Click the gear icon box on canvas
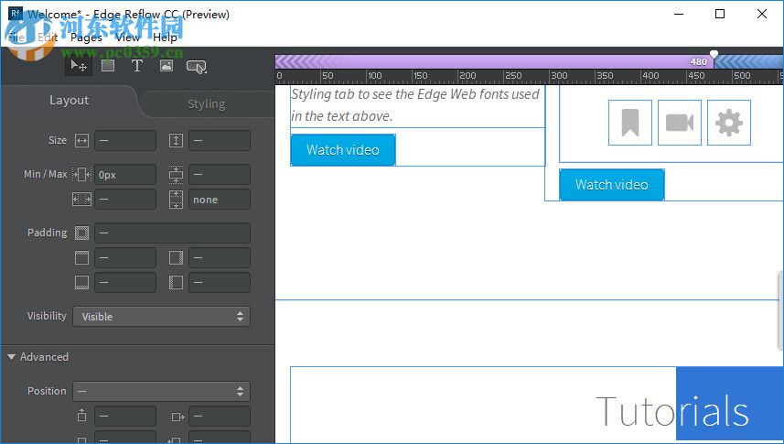The width and height of the screenshot is (784, 444). [729, 123]
